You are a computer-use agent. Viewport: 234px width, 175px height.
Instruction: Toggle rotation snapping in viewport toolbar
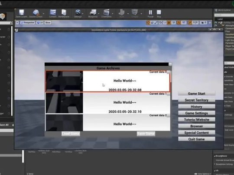click(179, 22)
